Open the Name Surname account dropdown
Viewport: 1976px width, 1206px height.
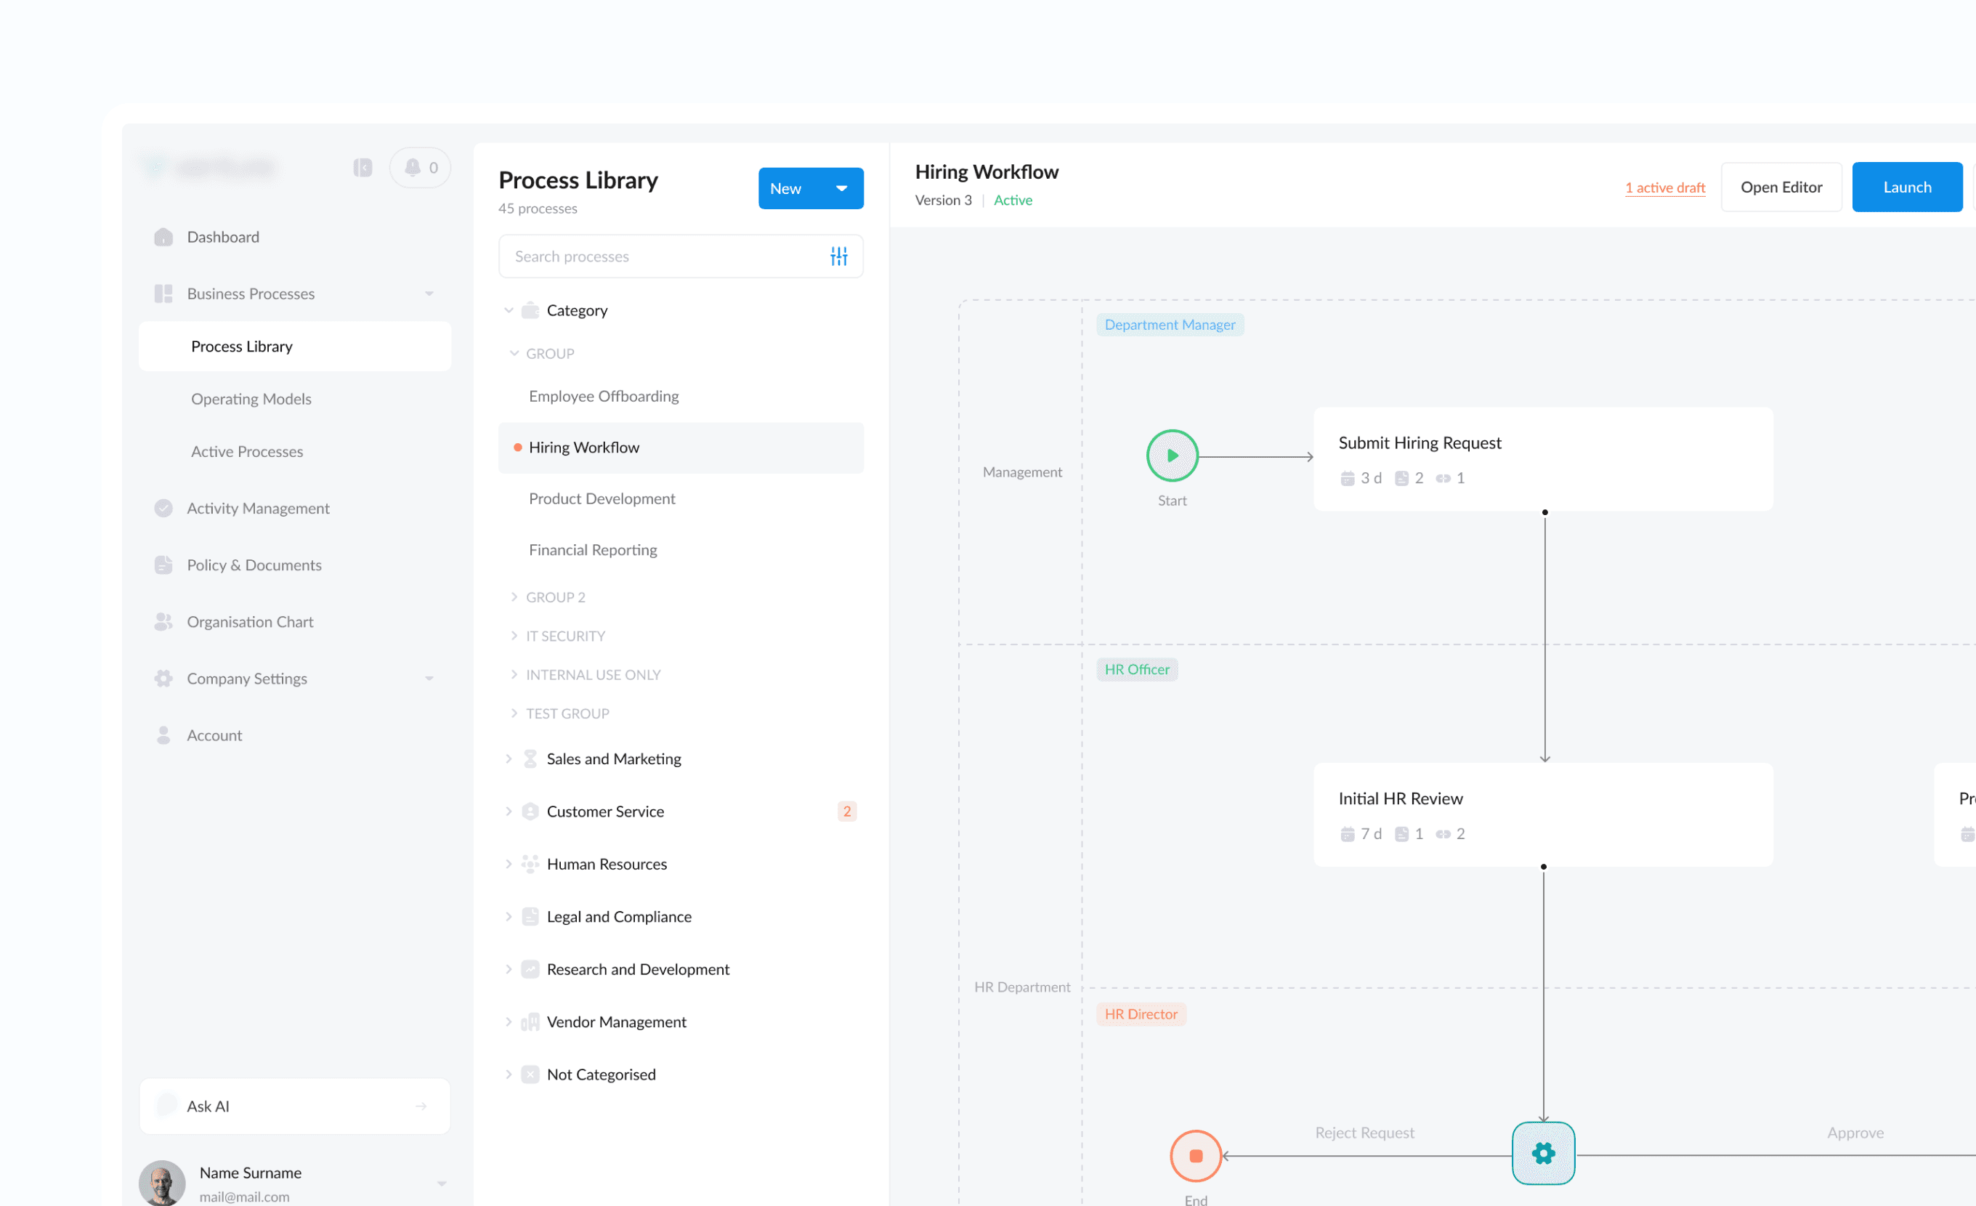coord(442,1183)
